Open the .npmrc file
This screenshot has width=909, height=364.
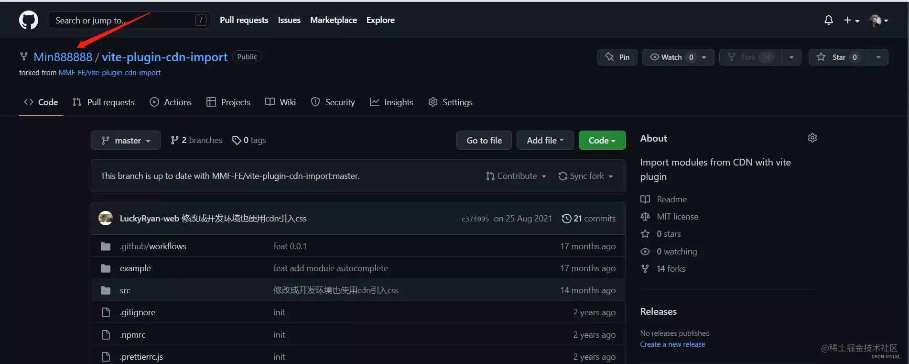(133, 335)
